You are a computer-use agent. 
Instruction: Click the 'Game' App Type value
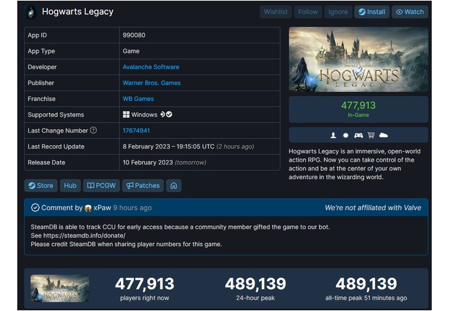131,51
